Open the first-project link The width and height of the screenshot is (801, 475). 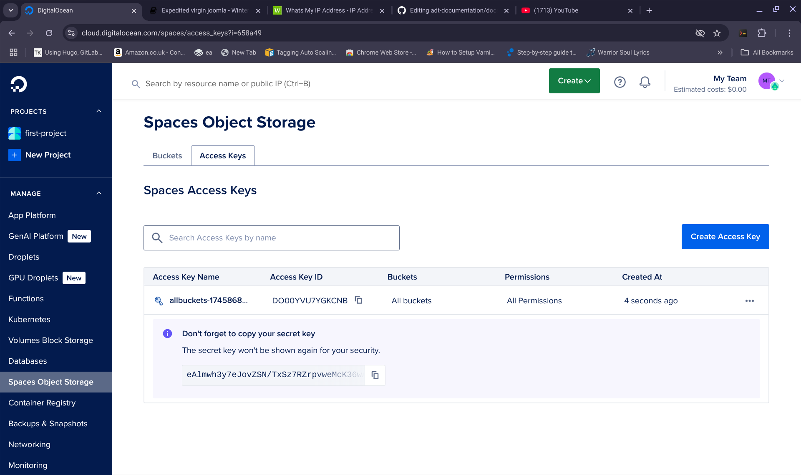[45, 133]
